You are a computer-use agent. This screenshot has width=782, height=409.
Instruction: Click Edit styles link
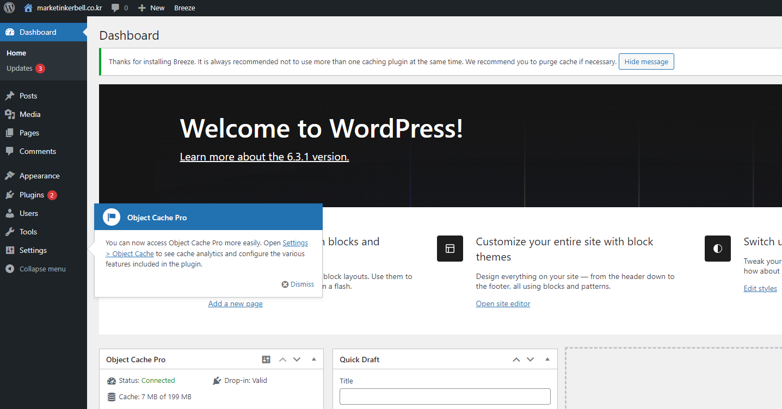click(760, 288)
